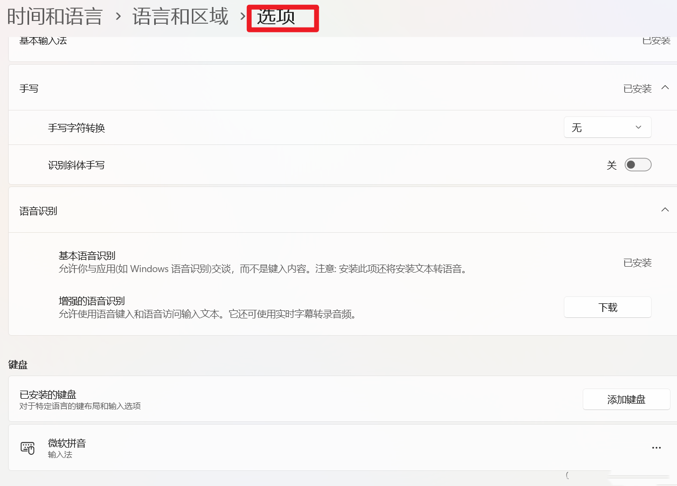Collapse the 手写 section
Viewport: 677px width, 486px height.
(x=665, y=87)
